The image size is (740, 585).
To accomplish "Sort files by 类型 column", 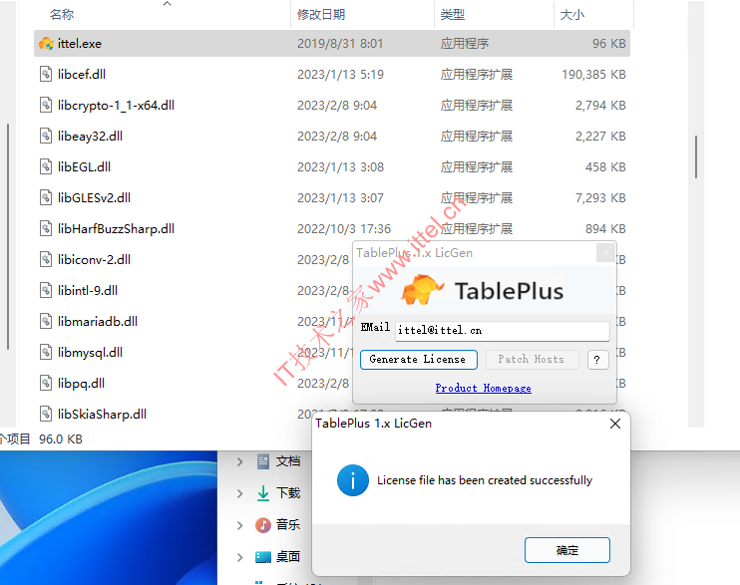I will click(x=453, y=15).
